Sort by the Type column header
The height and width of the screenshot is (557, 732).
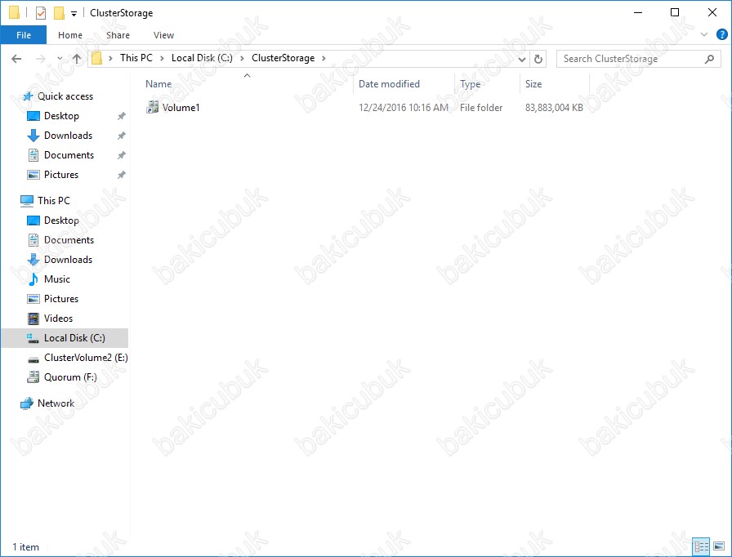click(470, 84)
